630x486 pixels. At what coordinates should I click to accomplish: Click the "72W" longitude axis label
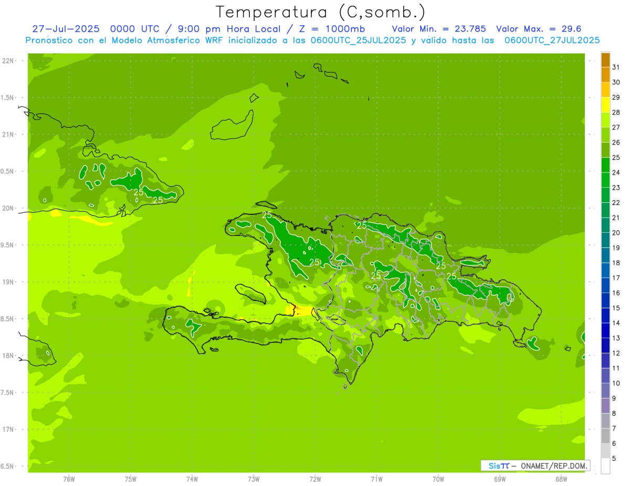(316, 479)
